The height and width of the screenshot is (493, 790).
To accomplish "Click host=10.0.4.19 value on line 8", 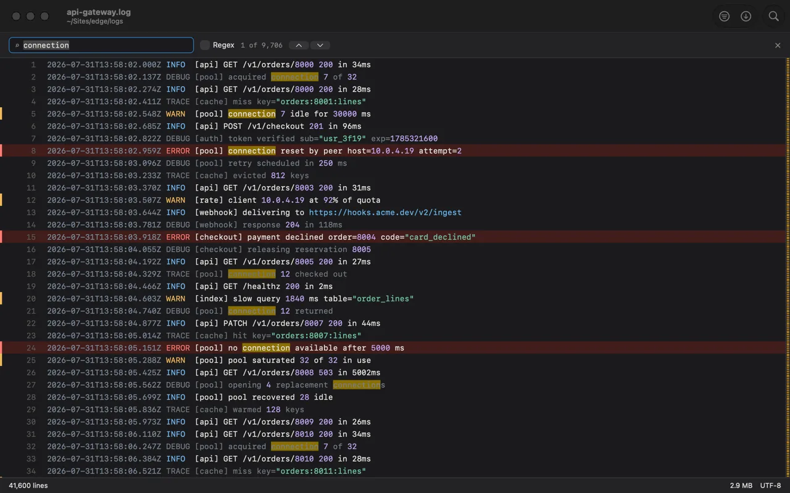I will 381,151.
